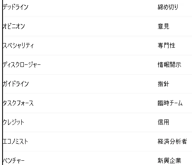Select the オピニオン entry
Screen dimensions: 192x165
(14, 26)
